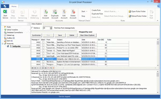
Task: Select the 'Tester, Black Hat Plugins?' subject
Action: pos(66,51)
